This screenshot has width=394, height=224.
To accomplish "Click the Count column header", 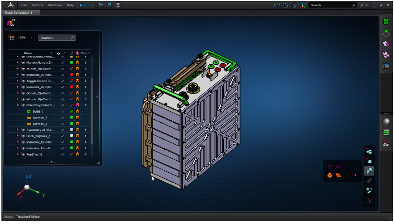I will [85, 53].
